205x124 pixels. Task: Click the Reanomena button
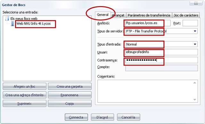coord(70,95)
